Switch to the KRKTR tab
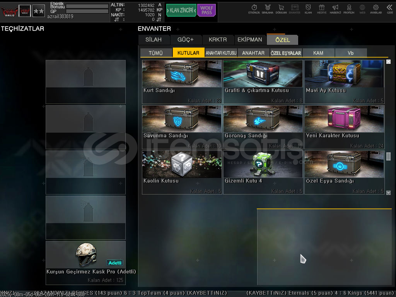This screenshot has width=396, height=297. tap(218, 40)
